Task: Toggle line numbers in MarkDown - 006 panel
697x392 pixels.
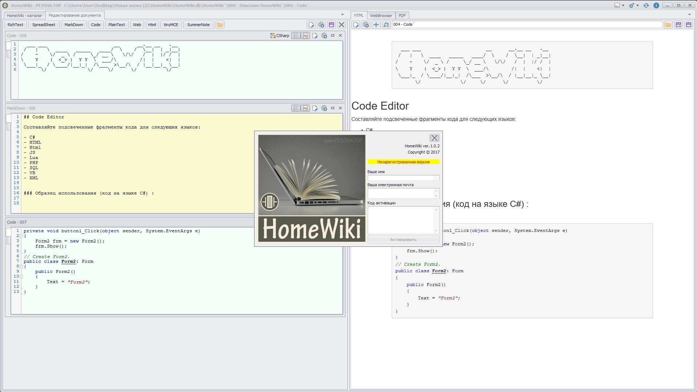Action: tap(296, 108)
